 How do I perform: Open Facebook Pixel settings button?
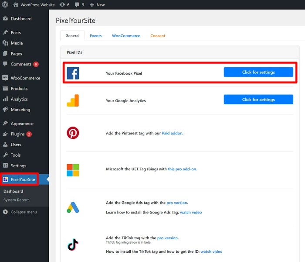(x=258, y=72)
